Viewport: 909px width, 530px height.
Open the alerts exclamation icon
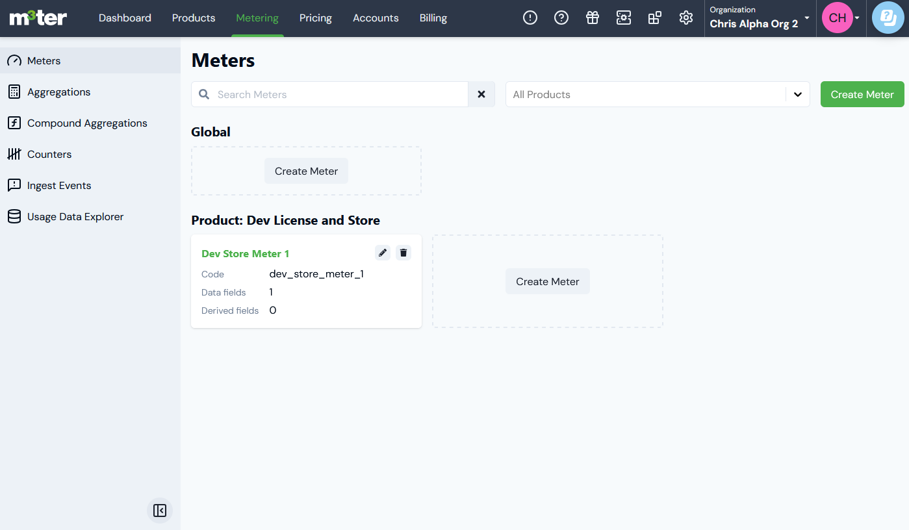coord(530,18)
